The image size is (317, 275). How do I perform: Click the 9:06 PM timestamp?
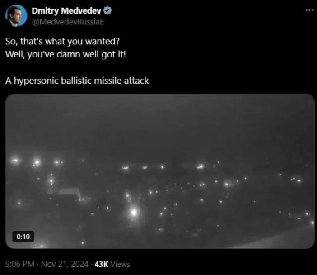[x=20, y=264]
